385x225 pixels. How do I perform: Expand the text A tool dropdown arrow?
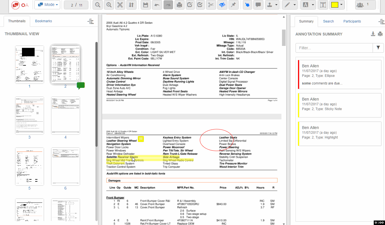(313, 5)
